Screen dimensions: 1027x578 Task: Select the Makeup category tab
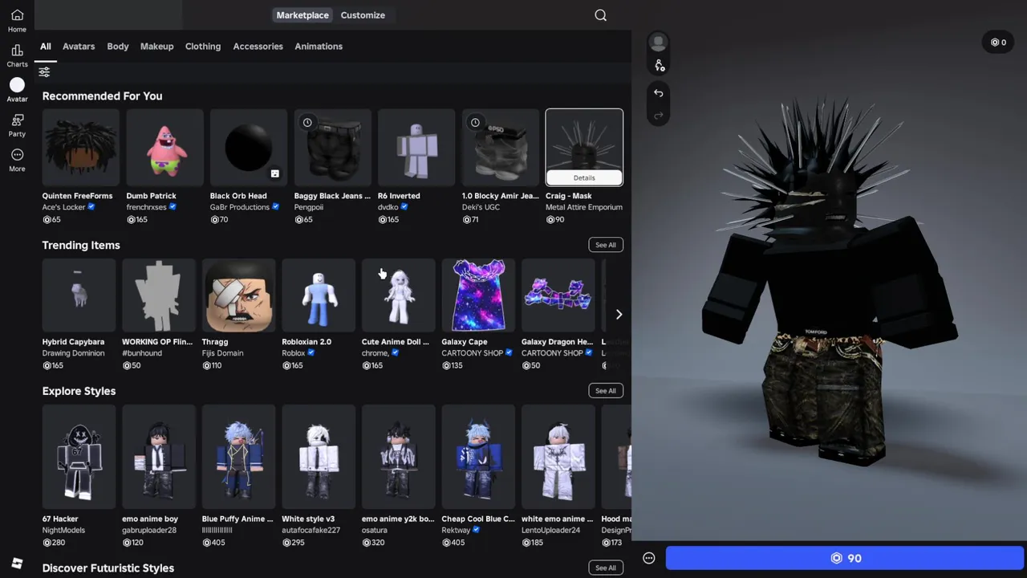[156, 47]
